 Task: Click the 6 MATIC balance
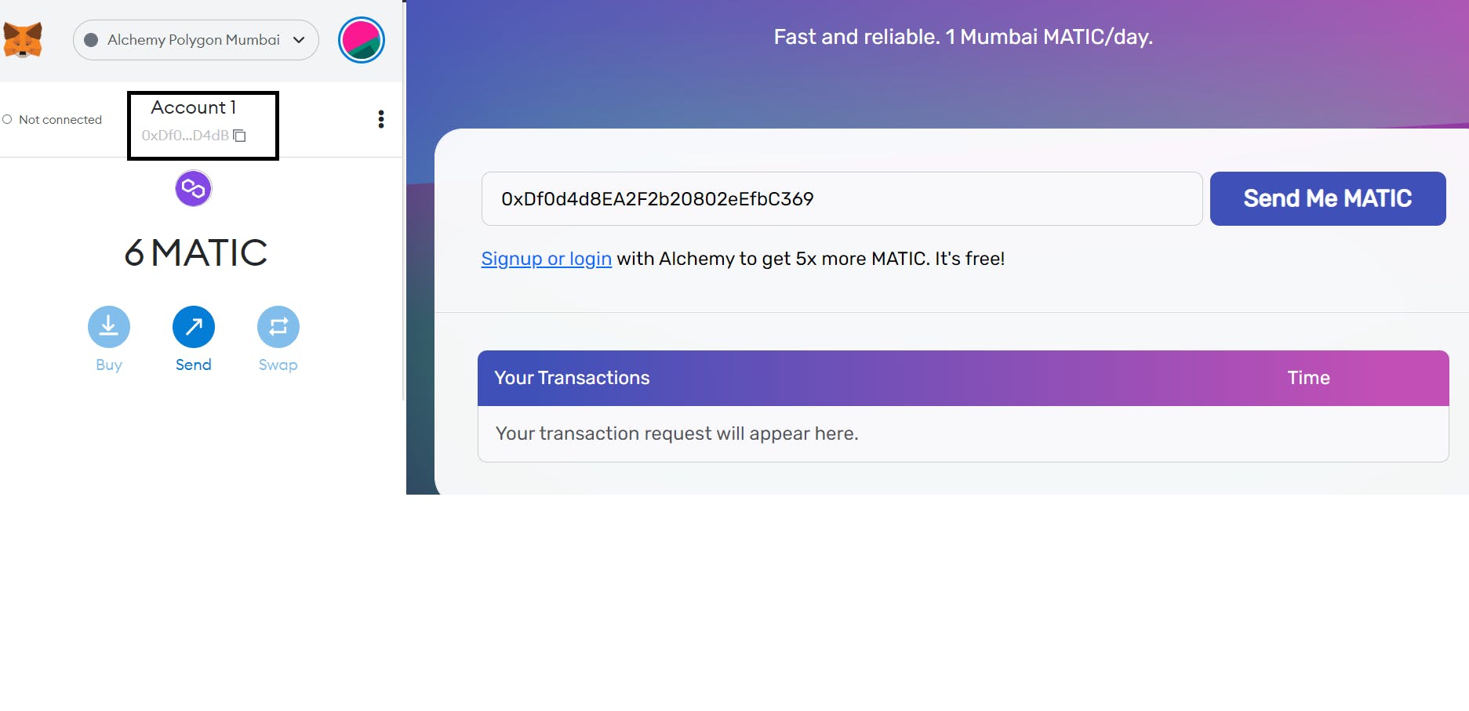click(196, 253)
